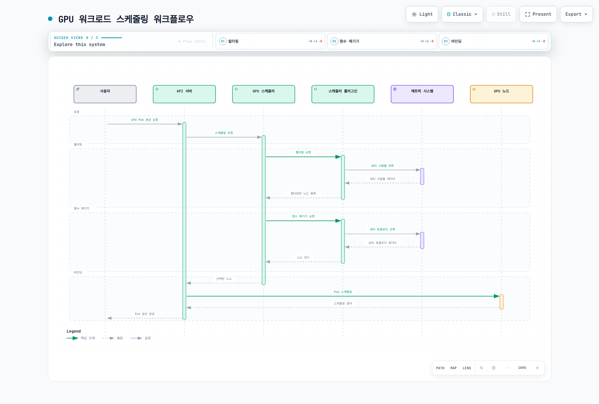Click the 요청 legend arrow
599x404 pixels.
point(136,338)
